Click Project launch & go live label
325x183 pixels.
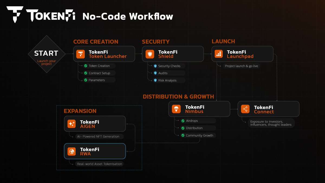pyautogui.click(x=241, y=66)
